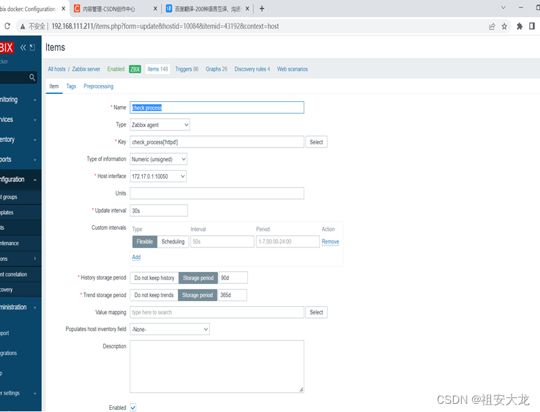540x412 pixels.
Task: Click the Units input field
Action: [x=217, y=193]
